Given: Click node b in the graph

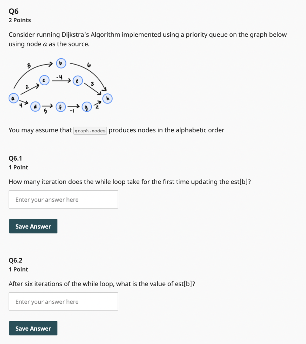Looking at the screenshot, I should point(61,63).
